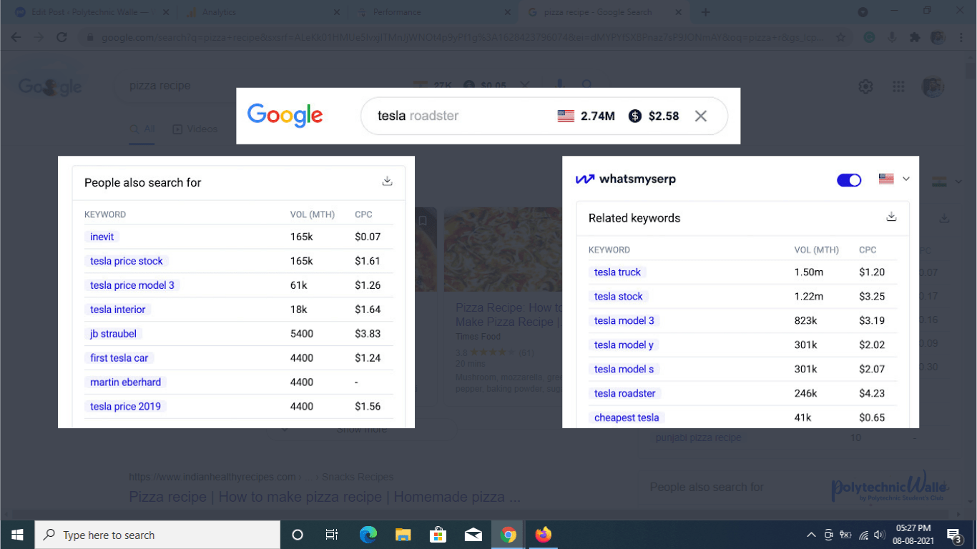Open Microsoft Store from the taskbar
This screenshot has height=549, width=977.
coord(438,535)
